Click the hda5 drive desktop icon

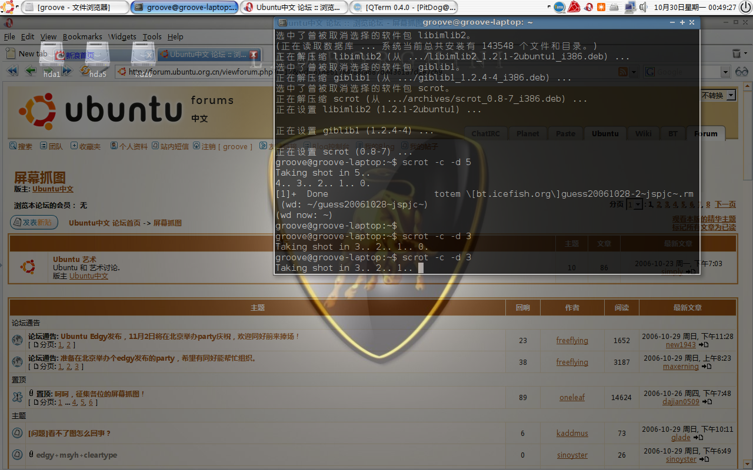tap(98, 59)
